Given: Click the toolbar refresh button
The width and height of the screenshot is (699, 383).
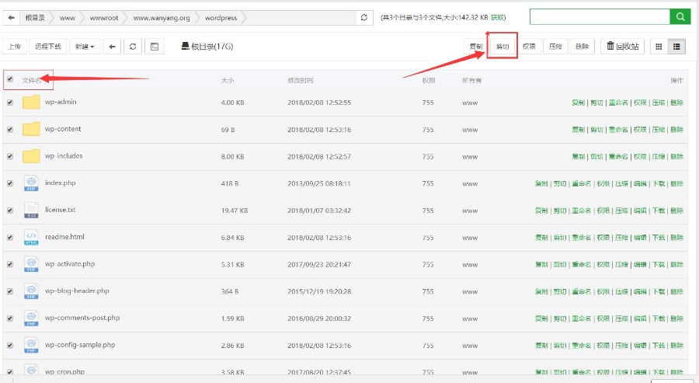Looking at the screenshot, I should coord(133,47).
